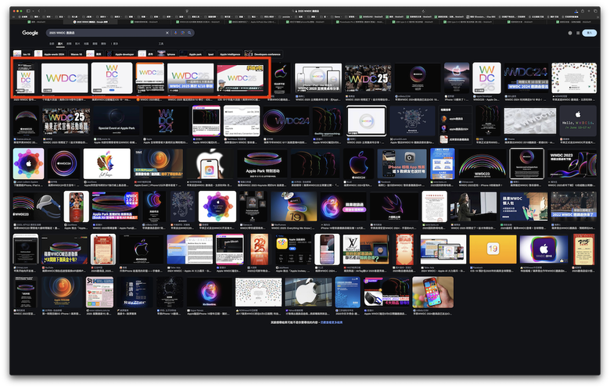
Task: Go forward in Safari
Action: (x=45, y=11)
